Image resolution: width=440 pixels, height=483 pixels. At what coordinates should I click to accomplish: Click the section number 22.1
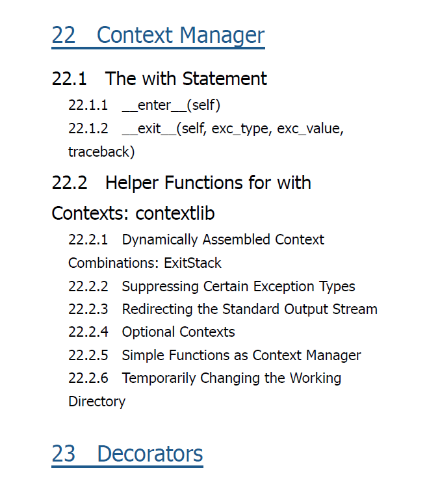70,79
